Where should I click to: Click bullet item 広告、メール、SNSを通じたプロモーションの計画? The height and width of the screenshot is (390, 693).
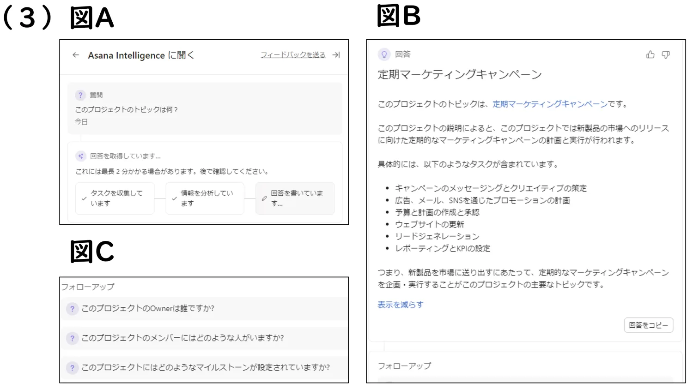(x=482, y=200)
